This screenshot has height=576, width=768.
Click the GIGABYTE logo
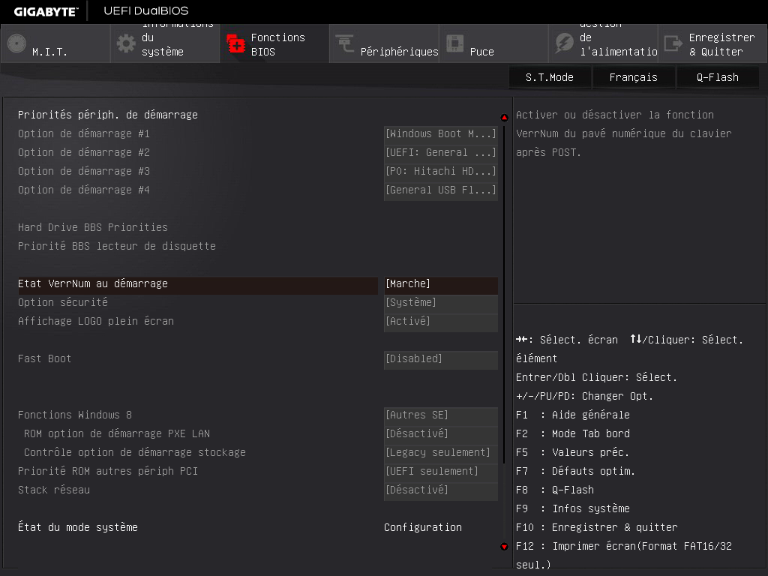point(46,11)
